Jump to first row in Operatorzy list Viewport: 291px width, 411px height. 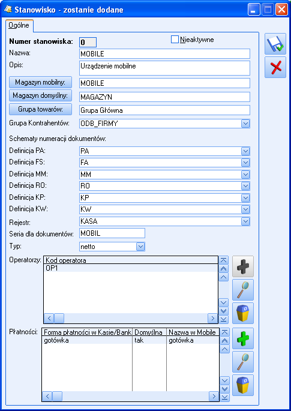coord(223,260)
